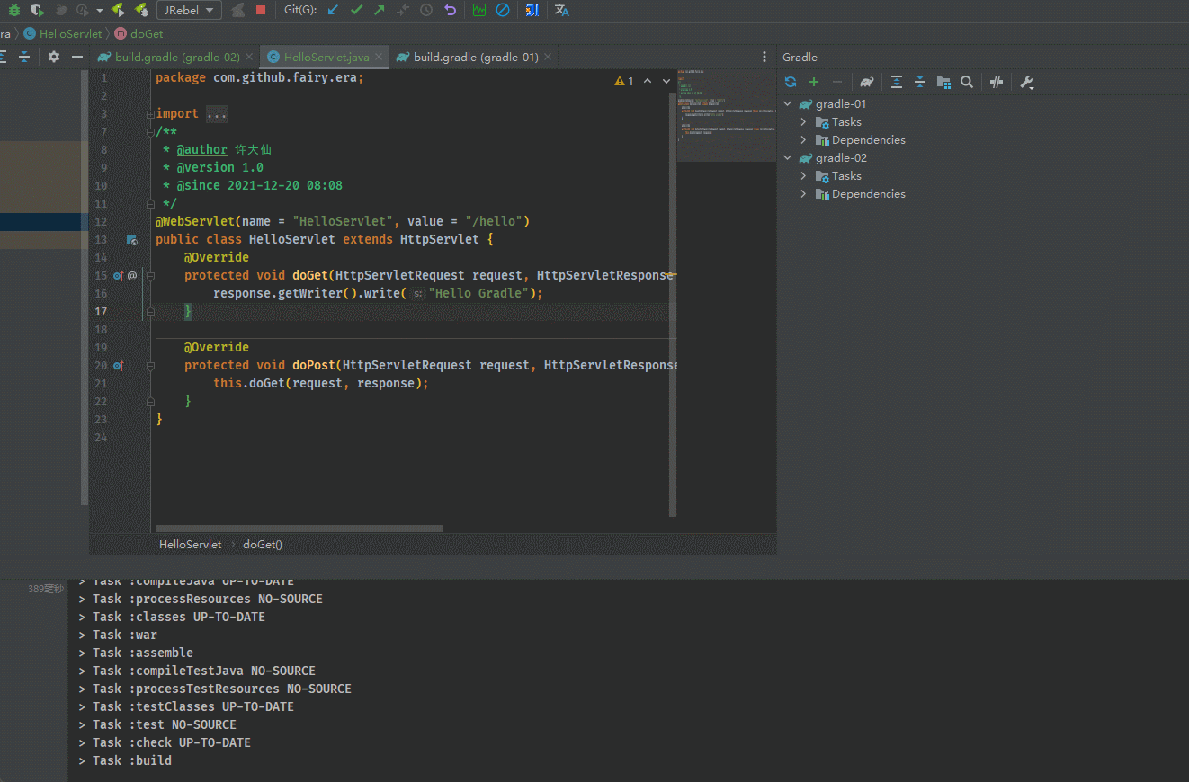Toggle folding of the doGet method

(150, 276)
